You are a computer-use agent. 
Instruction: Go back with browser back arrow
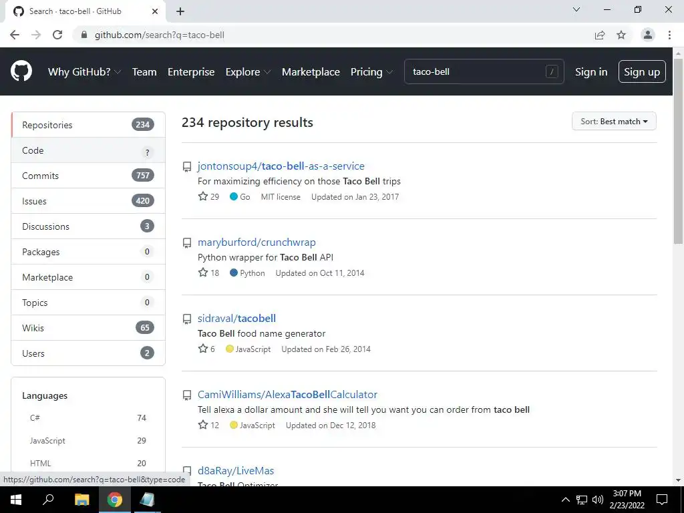tap(15, 35)
